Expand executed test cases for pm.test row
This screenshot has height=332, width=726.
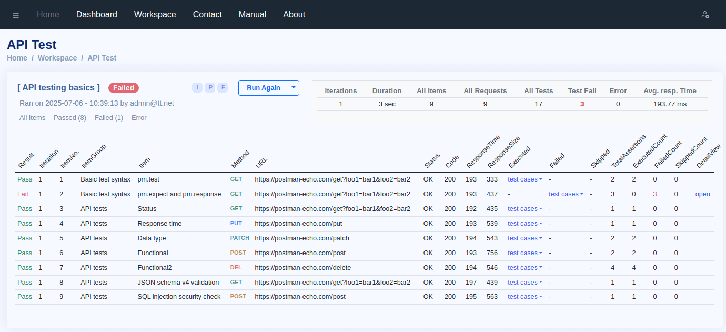pyautogui.click(x=525, y=179)
